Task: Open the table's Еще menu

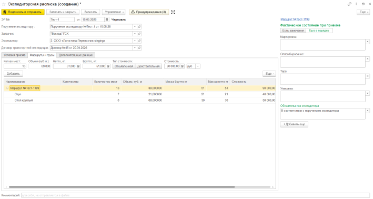Action: coord(269,74)
